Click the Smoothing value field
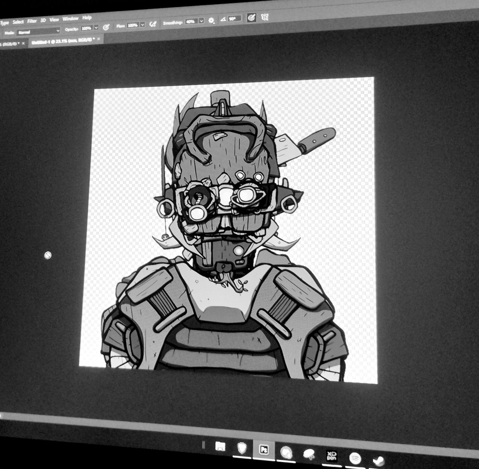Viewport: 479px width, 469px height. 191,22
